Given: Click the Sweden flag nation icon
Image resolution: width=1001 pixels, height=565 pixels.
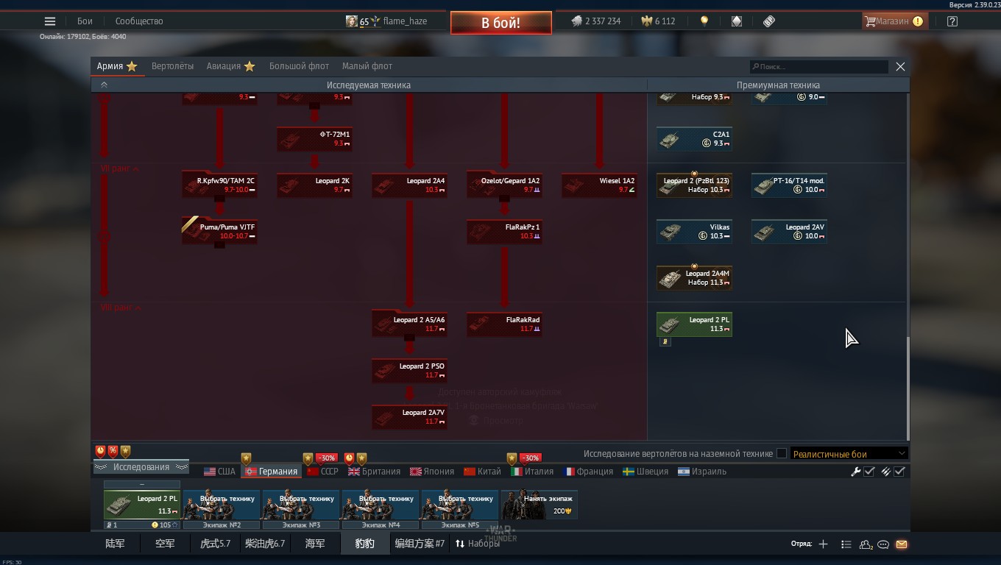Looking at the screenshot, I should click(x=629, y=472).
